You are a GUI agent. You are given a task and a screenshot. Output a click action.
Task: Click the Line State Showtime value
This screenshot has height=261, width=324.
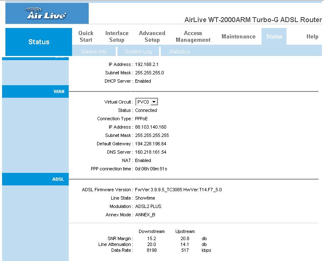(x=145, y=198)
